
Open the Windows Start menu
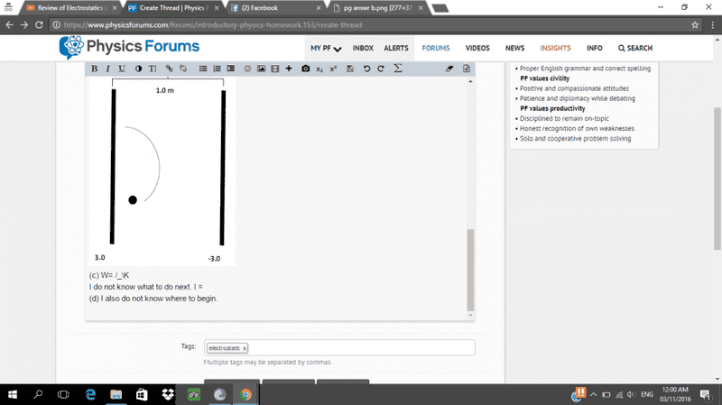(13, 394)
